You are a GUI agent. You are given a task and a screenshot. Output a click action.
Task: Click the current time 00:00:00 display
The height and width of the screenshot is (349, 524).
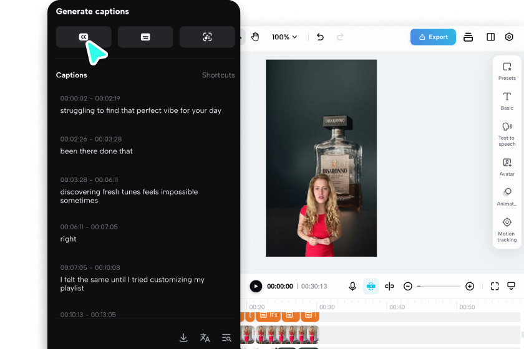click(280, 286)
